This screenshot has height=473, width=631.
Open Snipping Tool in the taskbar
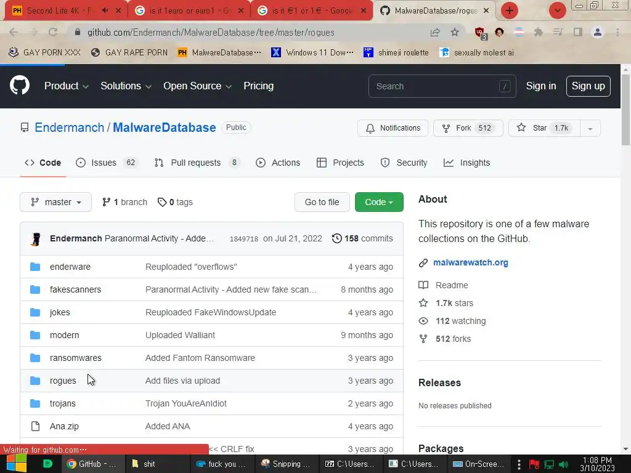[287, 464]
